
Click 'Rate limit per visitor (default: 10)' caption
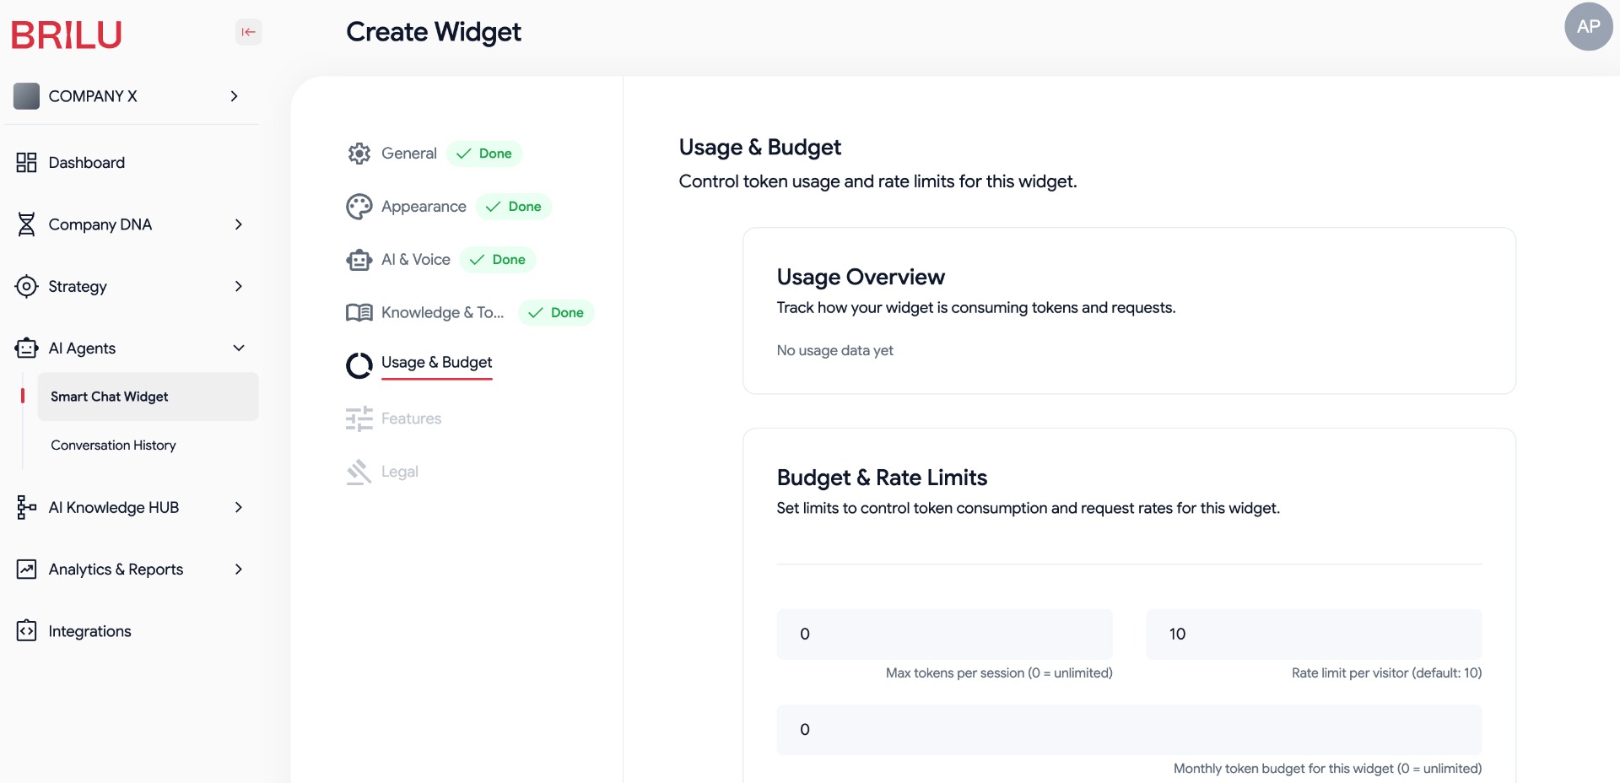pyautogui.click(x=1386, y=673)
